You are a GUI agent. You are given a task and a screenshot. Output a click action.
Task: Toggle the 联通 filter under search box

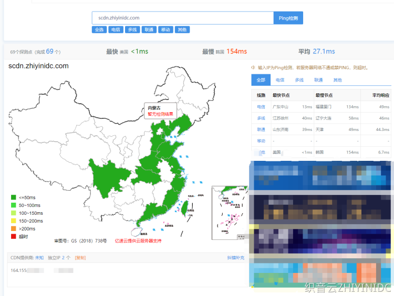(x=149, y=30)
